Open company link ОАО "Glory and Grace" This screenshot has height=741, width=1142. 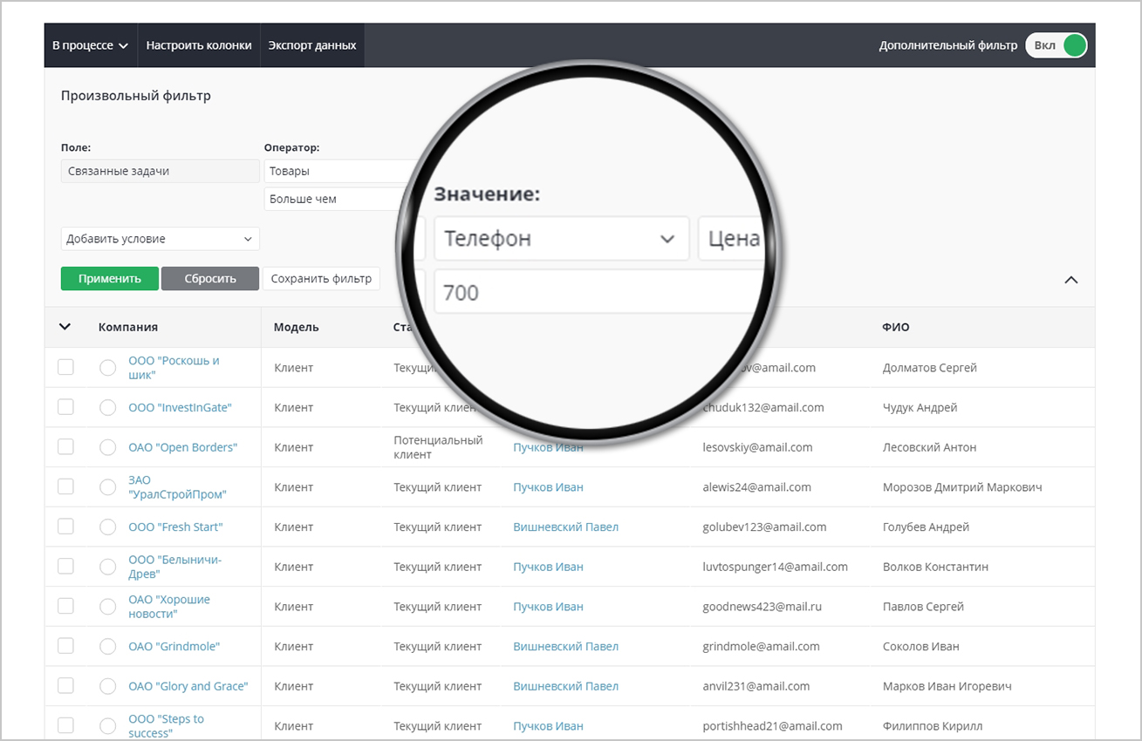coord(188,686)
